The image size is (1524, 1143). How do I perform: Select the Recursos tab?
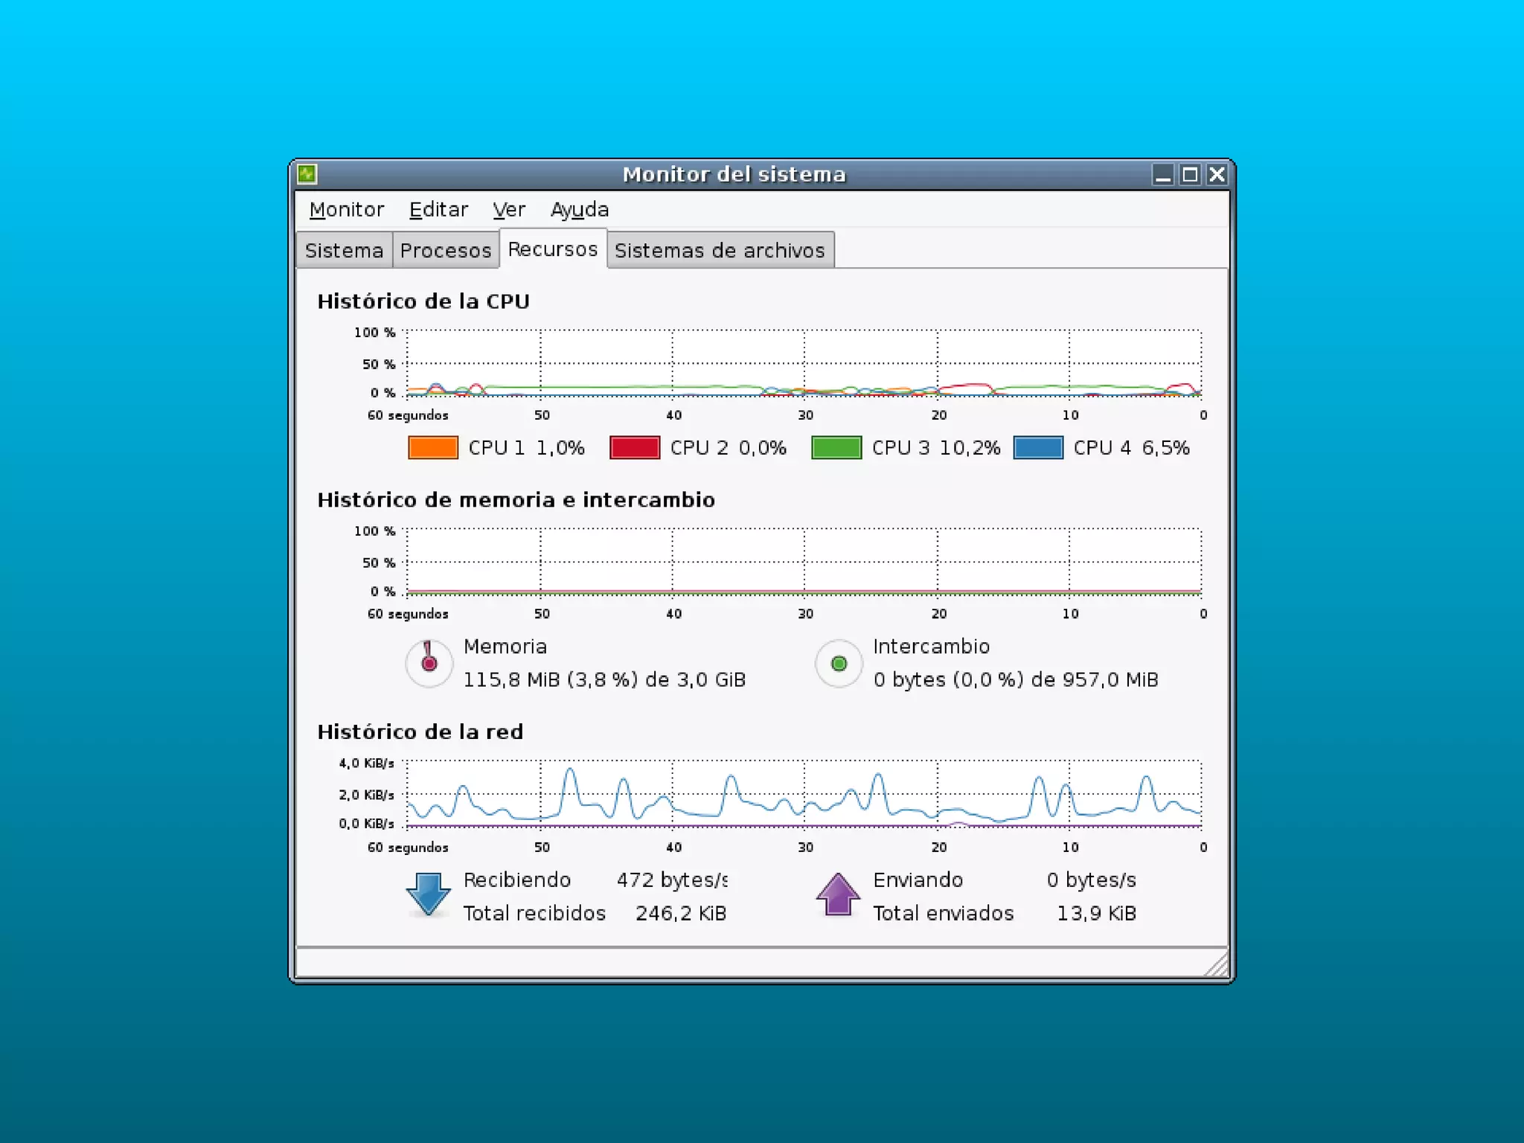coord(553,249)
